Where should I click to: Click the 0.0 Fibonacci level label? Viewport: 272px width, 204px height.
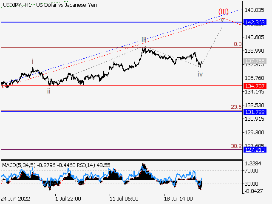238,44
